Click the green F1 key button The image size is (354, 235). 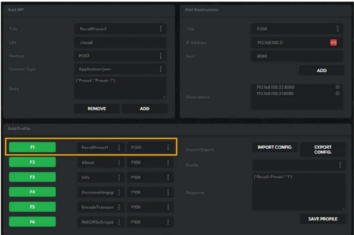(32, 147)
